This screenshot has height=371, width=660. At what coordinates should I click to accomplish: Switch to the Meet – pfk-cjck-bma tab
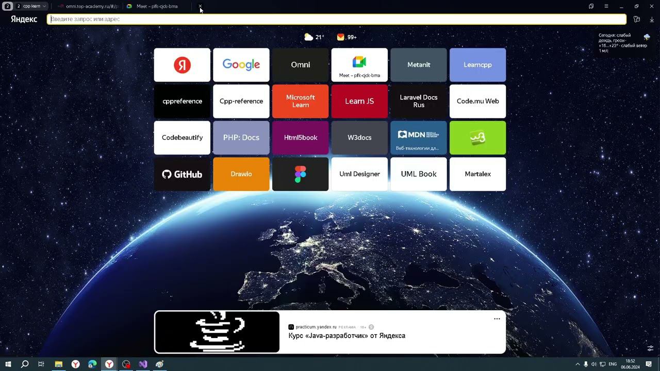[x=157, y=6]
